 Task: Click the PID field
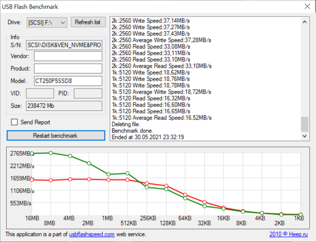[88, 94]
